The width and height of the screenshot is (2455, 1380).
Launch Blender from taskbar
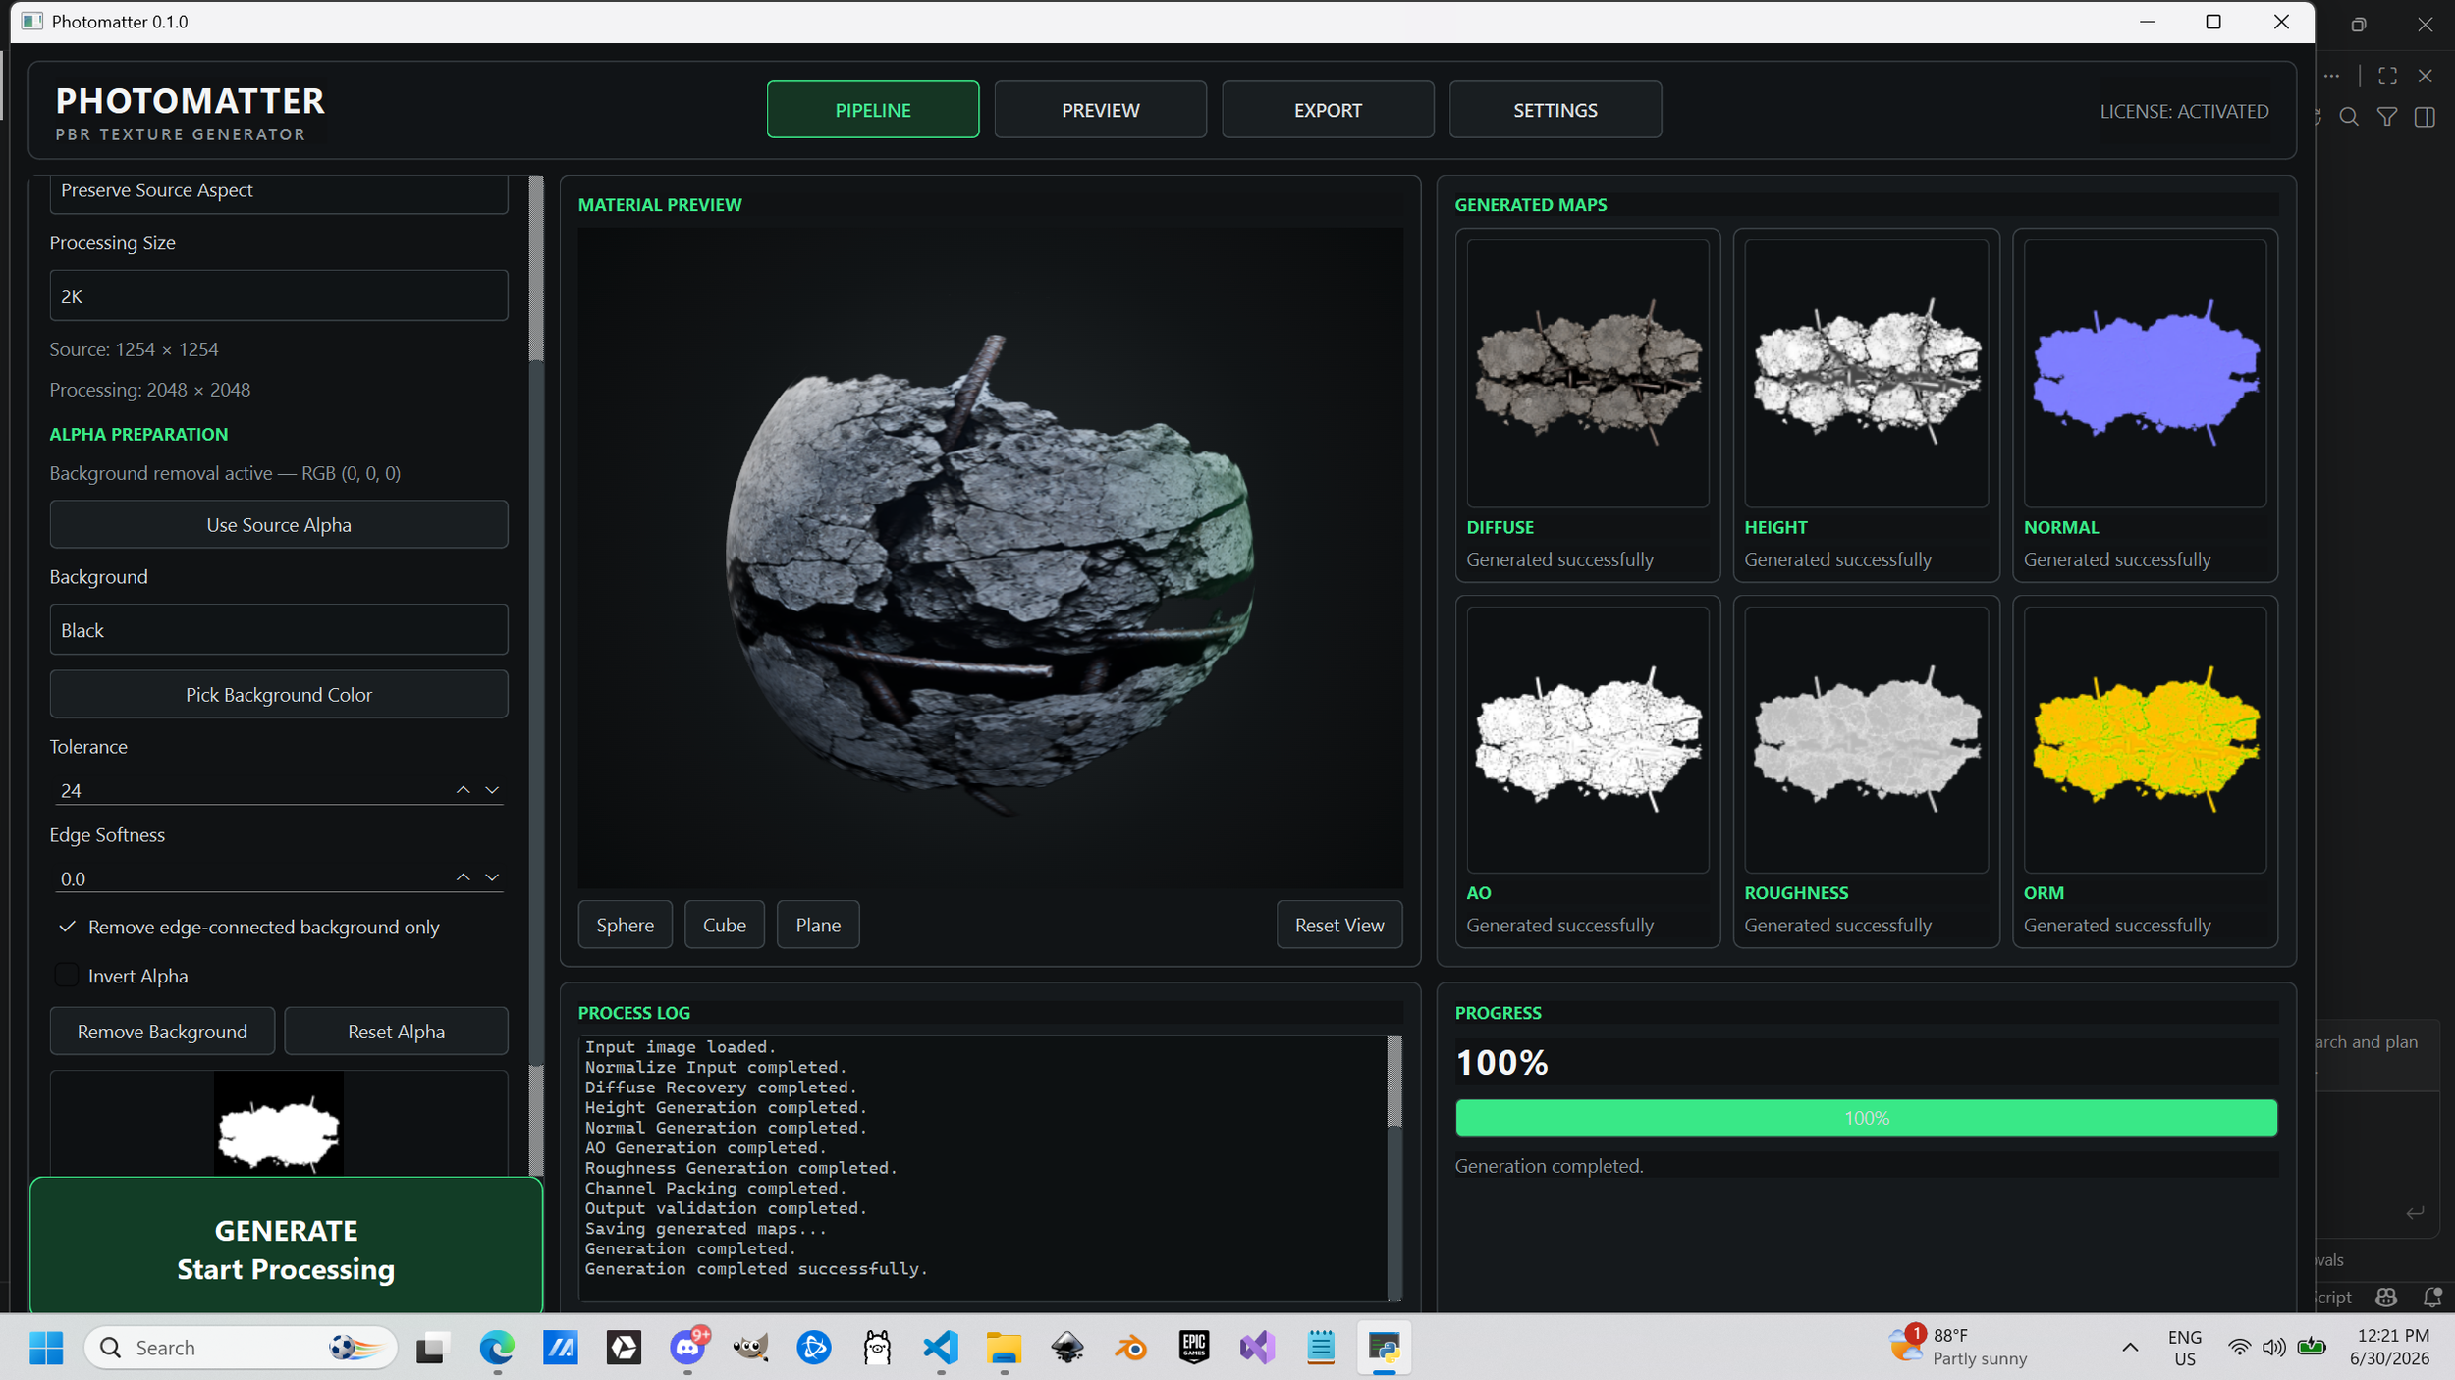(x=1130, y=1348)
